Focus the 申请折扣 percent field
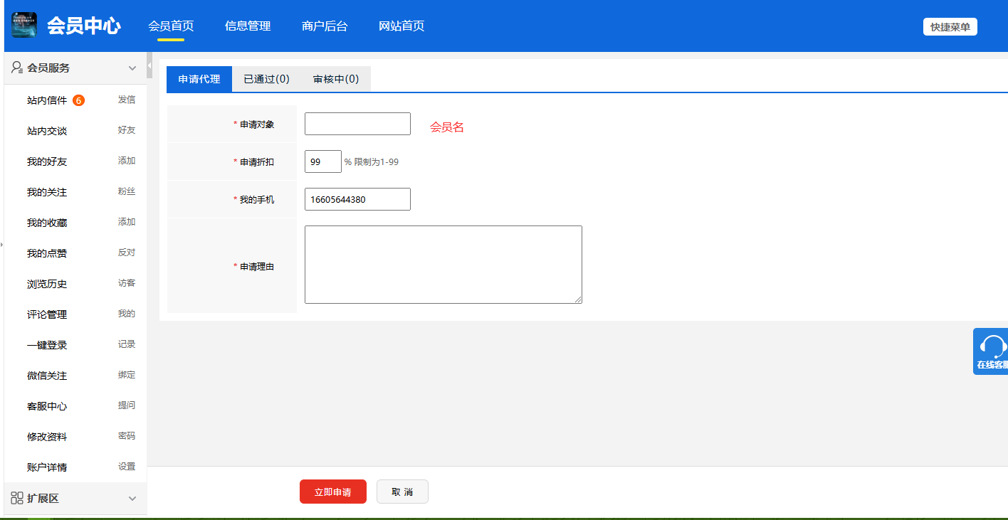This screenshot has width=1008, height=520. click(323, 161)
